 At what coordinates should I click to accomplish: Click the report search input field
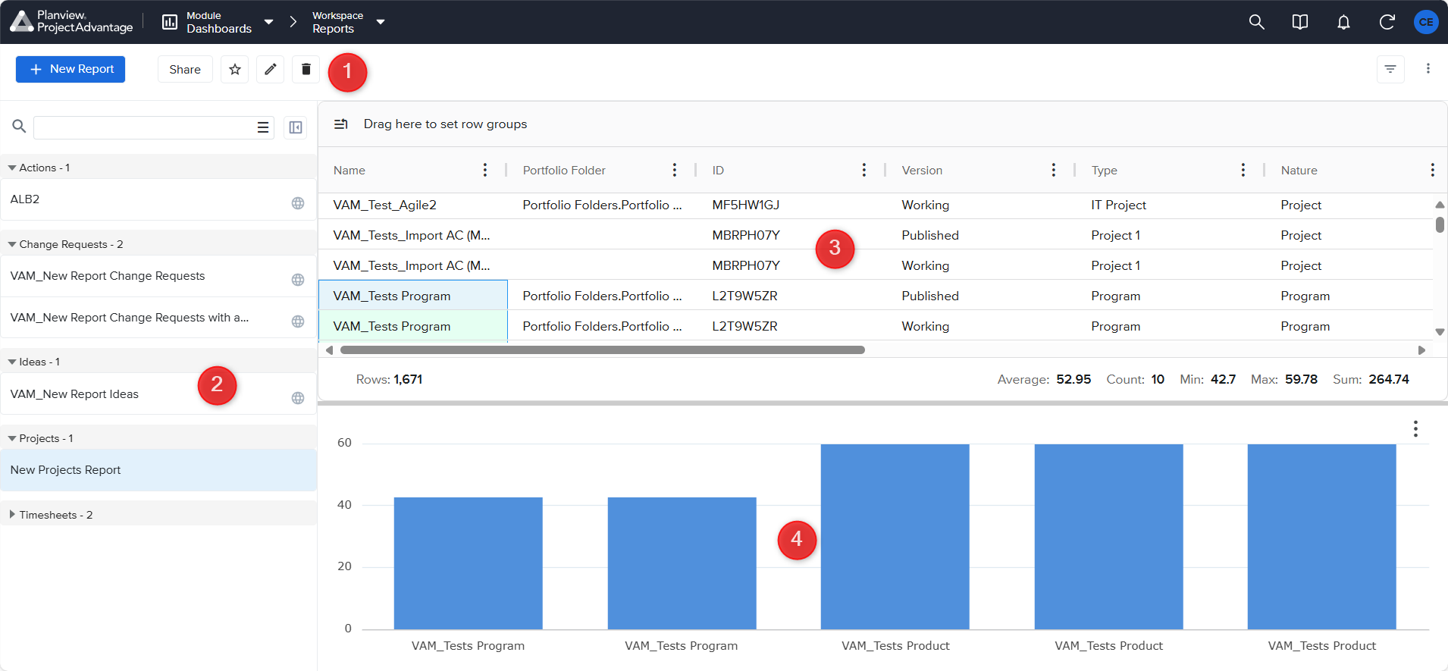(x=144, y=127)
